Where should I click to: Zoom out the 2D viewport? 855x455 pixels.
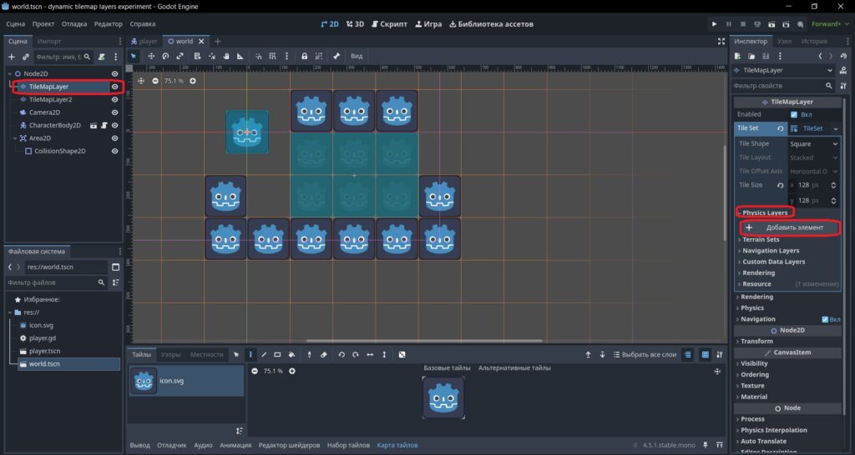(155, 81)
